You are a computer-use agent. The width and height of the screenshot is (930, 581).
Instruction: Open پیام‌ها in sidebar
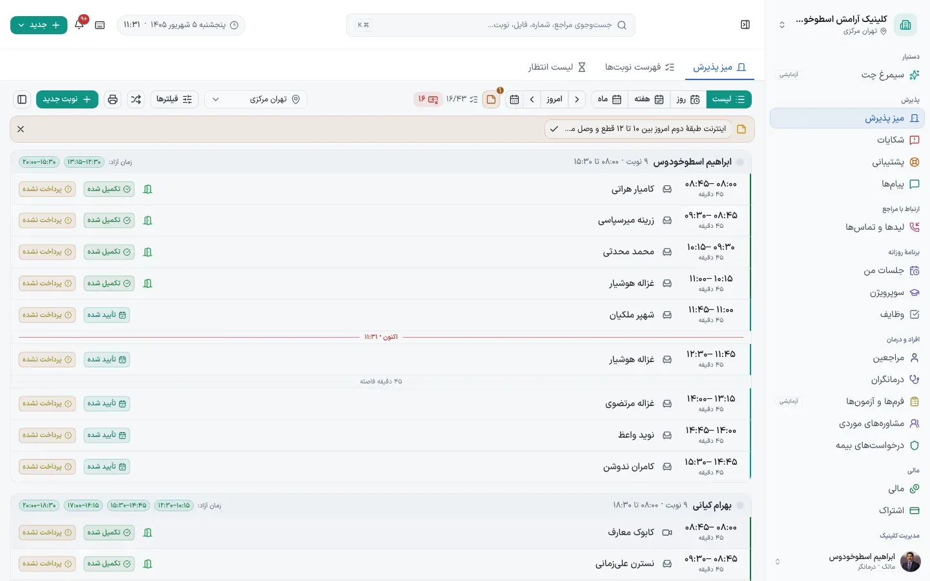tap(847, 184)
